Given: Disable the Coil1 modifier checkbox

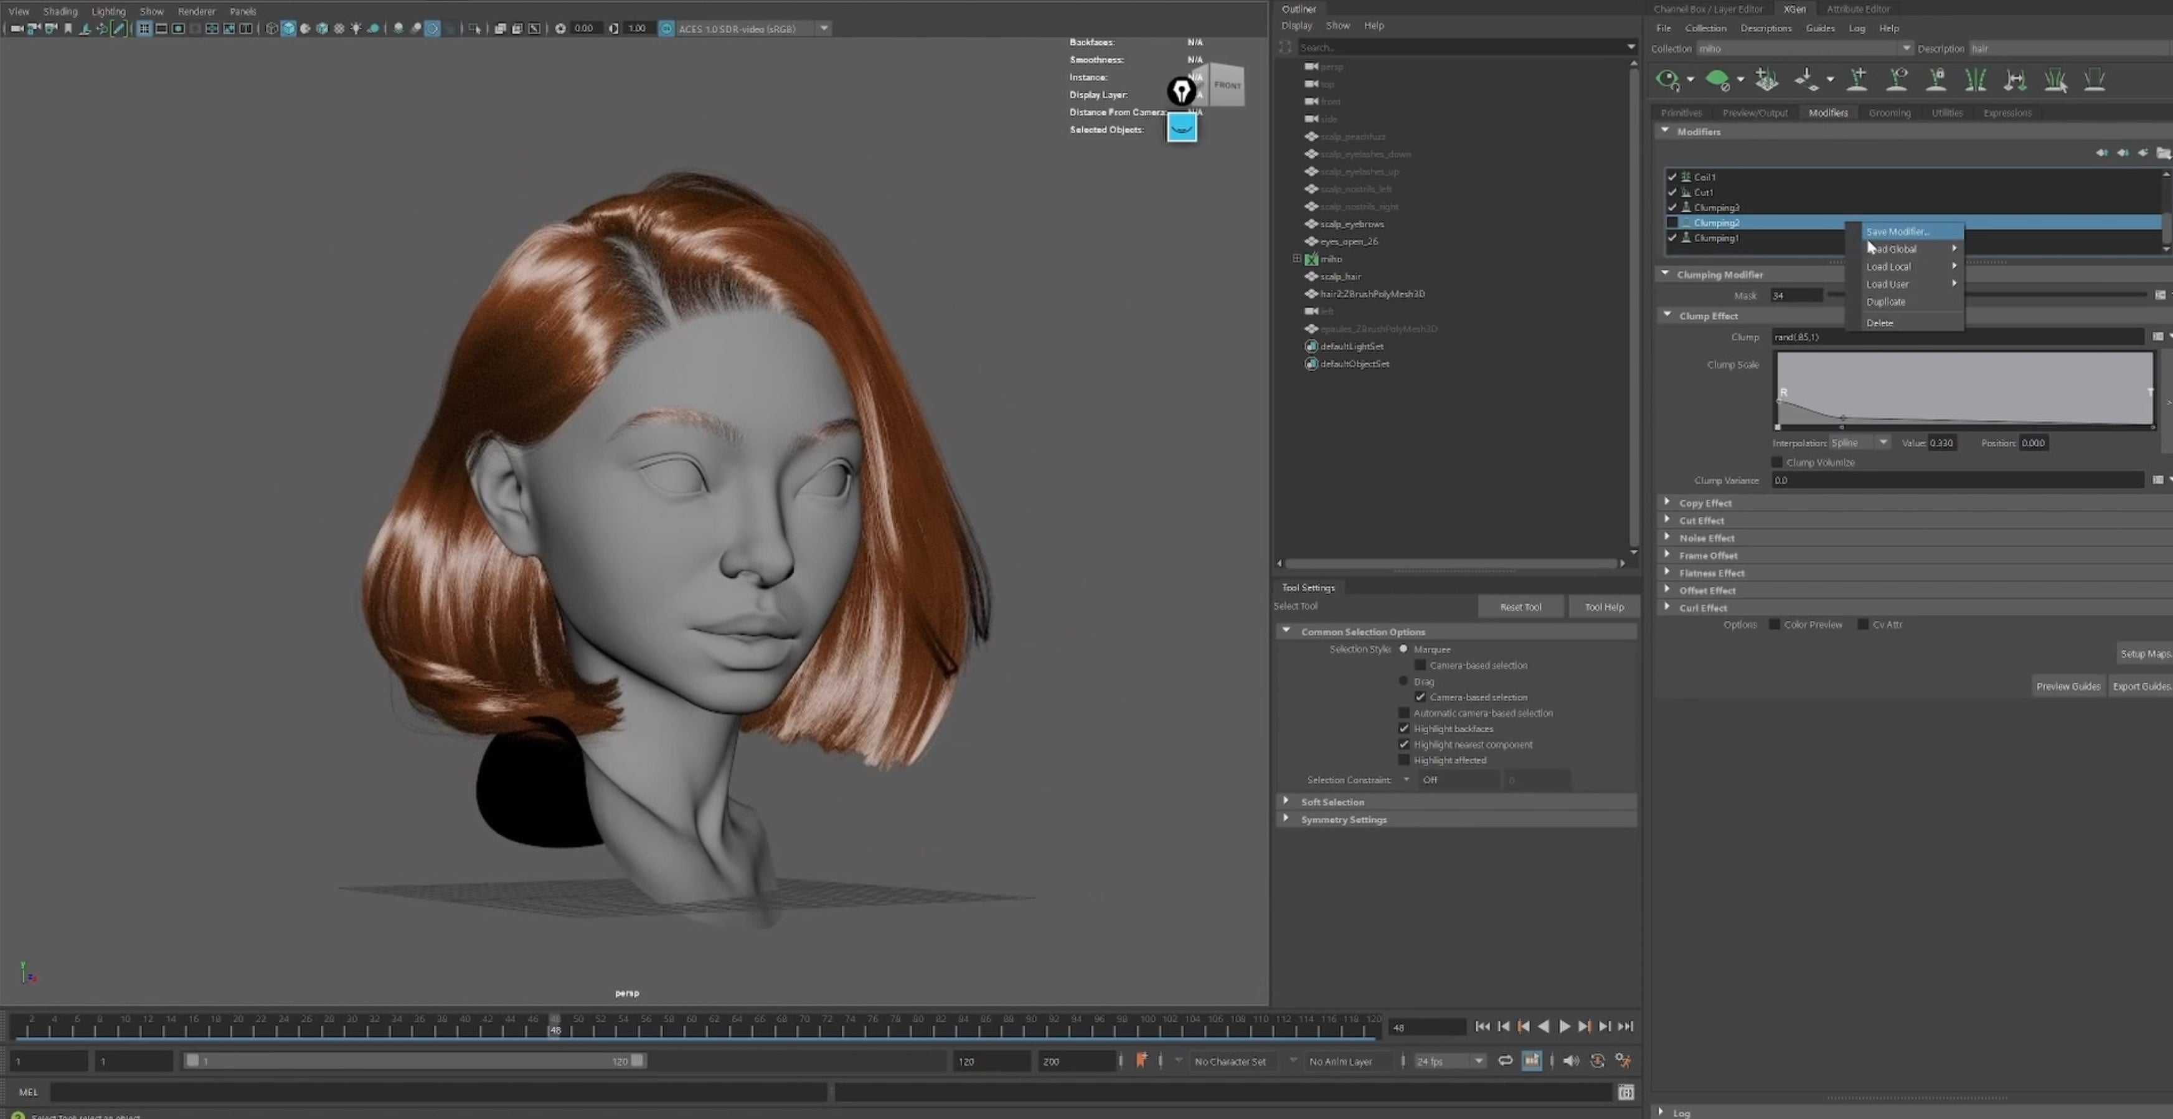Looking at the screenshot, I should click(x=1672, y=177).
